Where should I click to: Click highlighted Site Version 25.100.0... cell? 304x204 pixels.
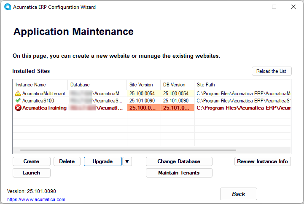click(x=144, y=108)
